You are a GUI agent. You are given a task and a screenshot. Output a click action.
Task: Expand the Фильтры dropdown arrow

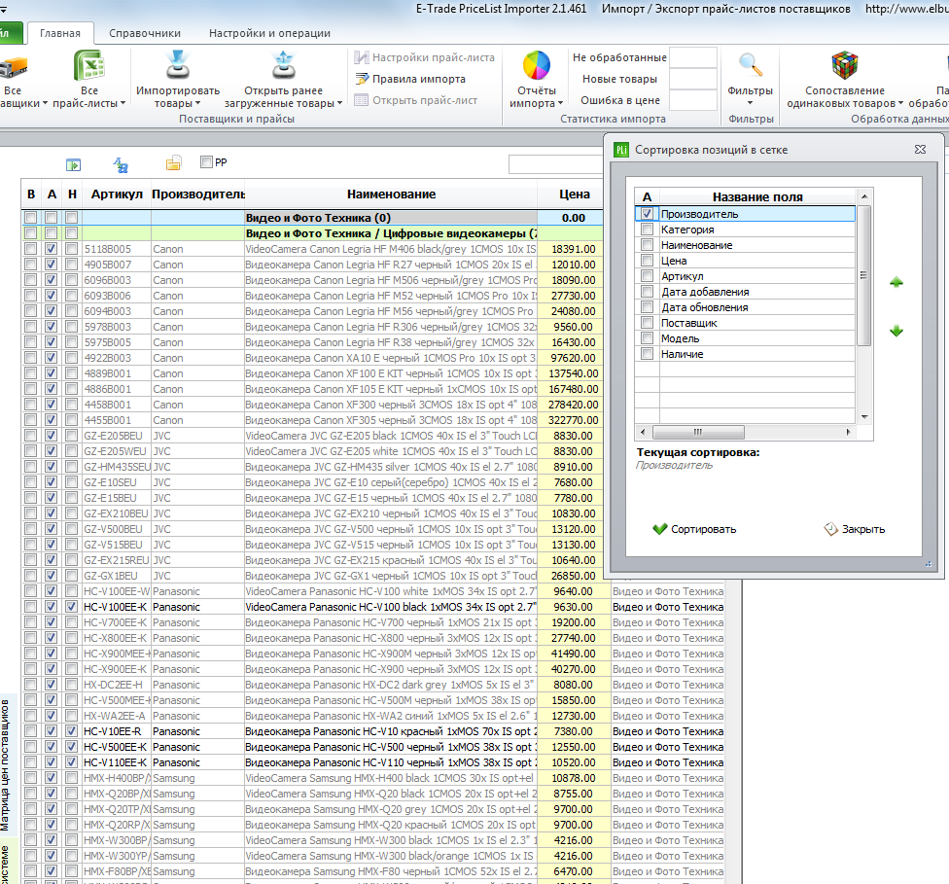point(750,103)
